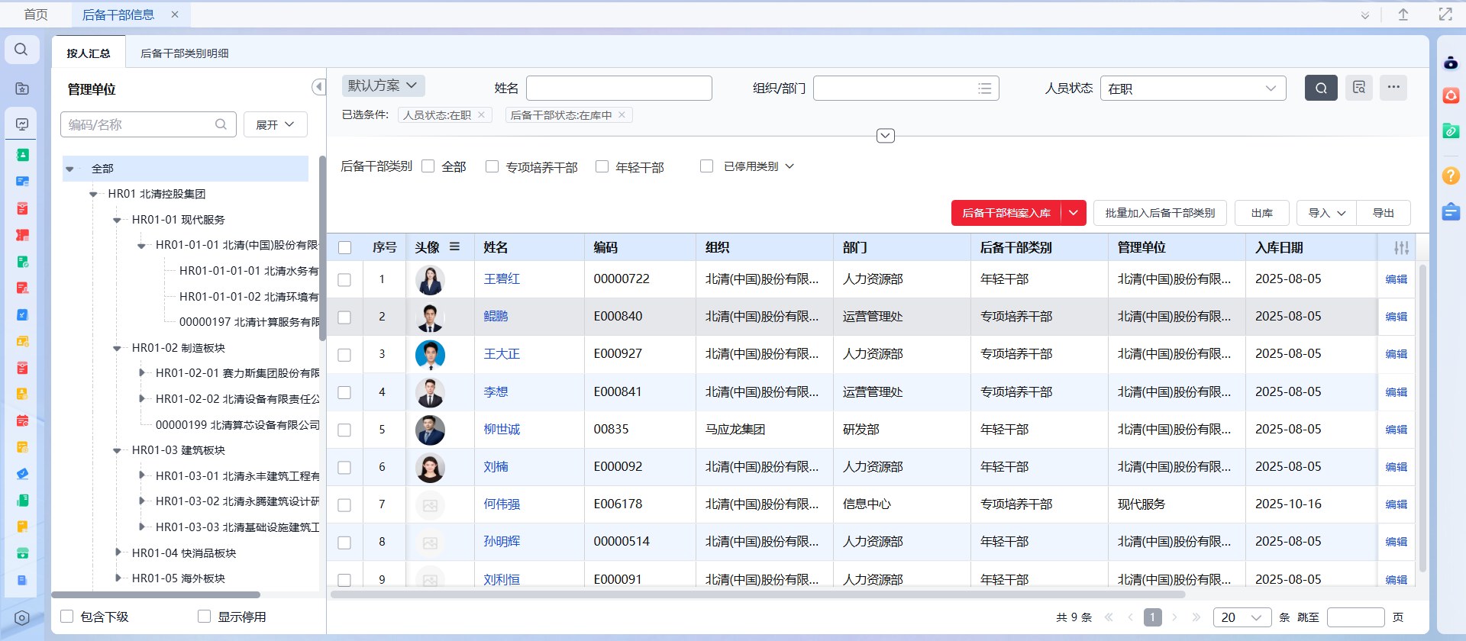Switch to the 首页 tab

coord(36,14)
